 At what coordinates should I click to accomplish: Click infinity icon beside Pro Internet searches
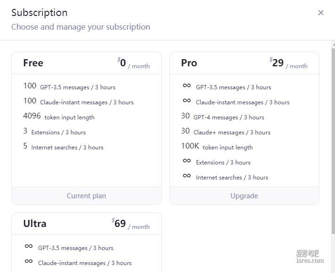(187, 176)
